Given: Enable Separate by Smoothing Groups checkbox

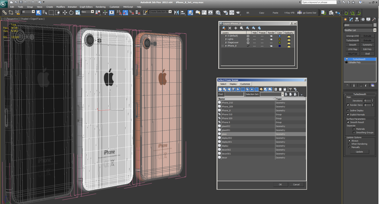Looking at the screenshot, I should 354,133.
